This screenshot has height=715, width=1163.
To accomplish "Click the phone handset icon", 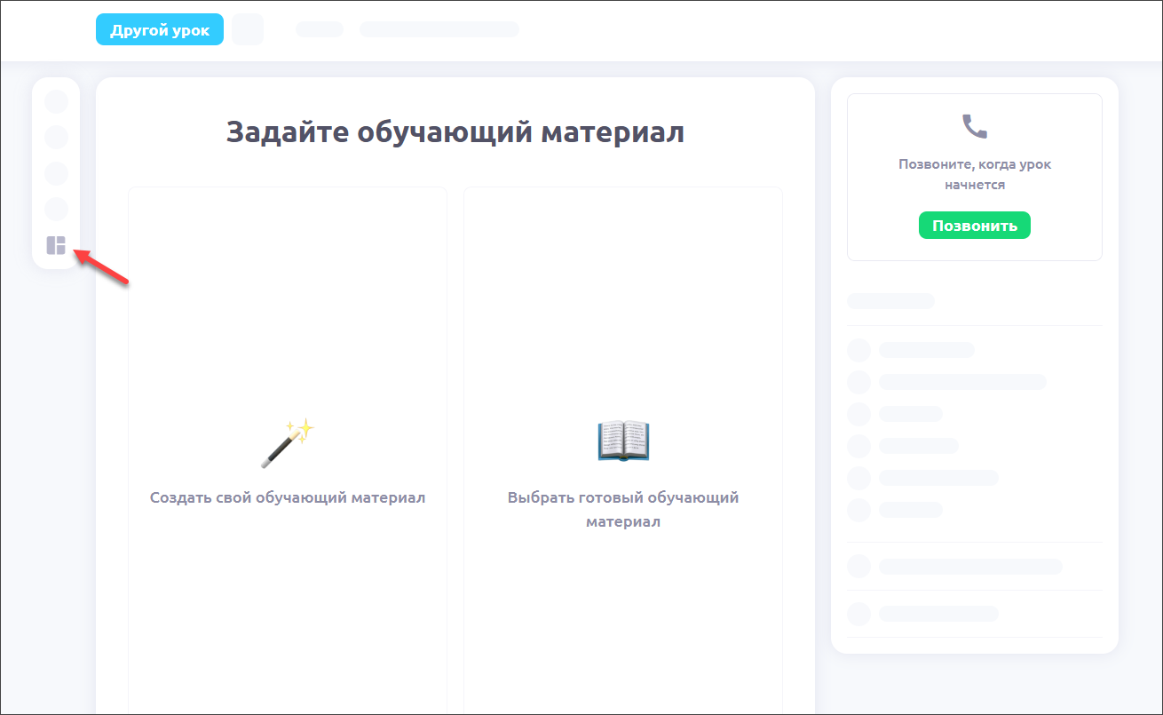I will (x=974, y=127).
